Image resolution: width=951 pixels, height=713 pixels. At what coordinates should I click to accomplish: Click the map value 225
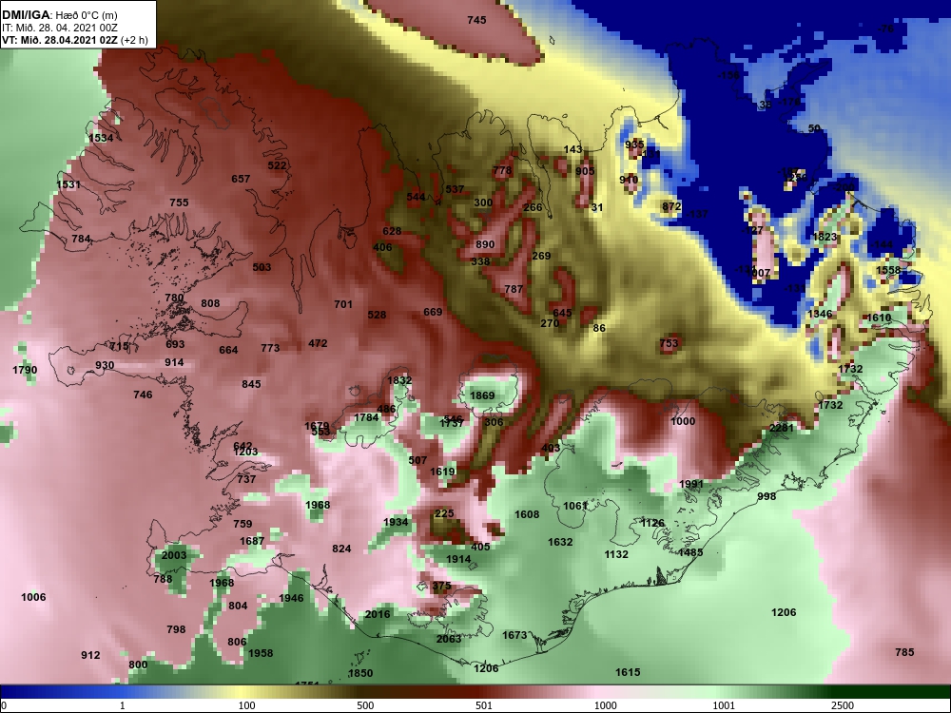444,513
